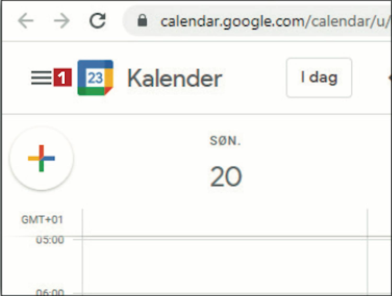
Task: Click the 05:00 time label
Action: 50,240
